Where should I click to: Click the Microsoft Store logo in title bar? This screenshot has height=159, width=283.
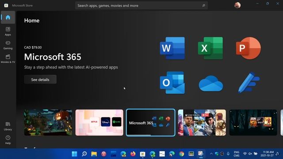[x=6, y=5]
